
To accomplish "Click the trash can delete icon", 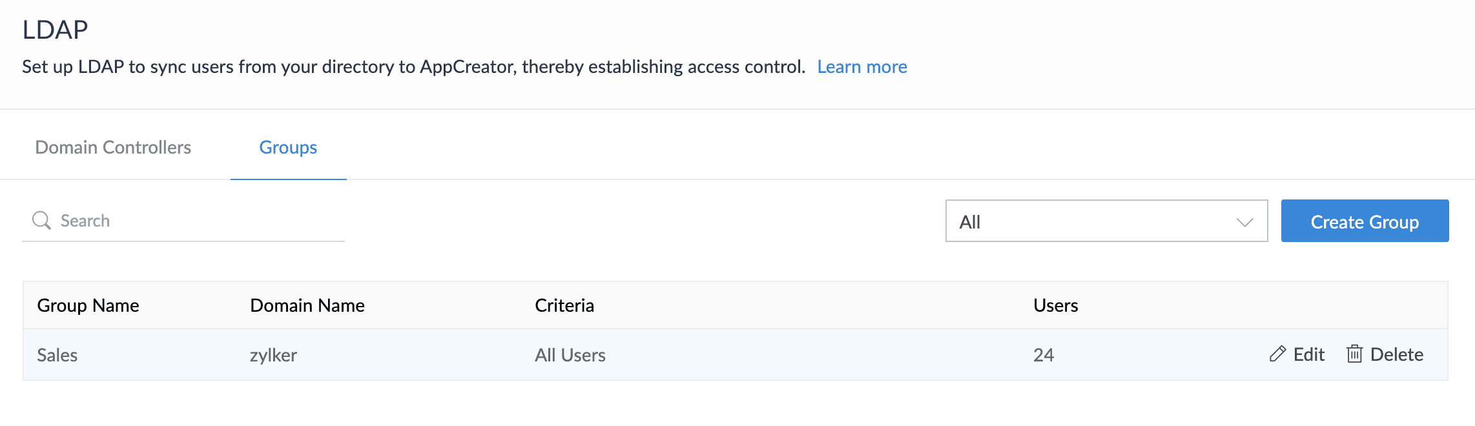I will (1354, 354).
